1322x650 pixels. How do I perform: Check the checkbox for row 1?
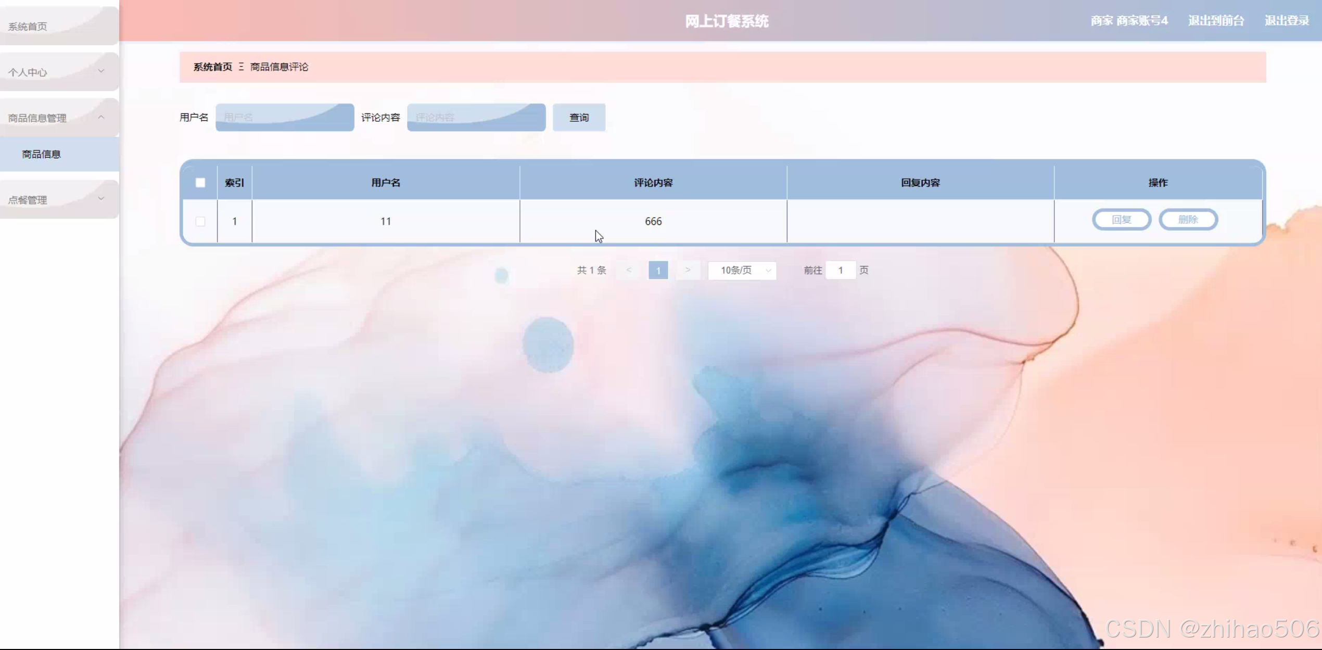pyautogui.click(x=200, y=221)
